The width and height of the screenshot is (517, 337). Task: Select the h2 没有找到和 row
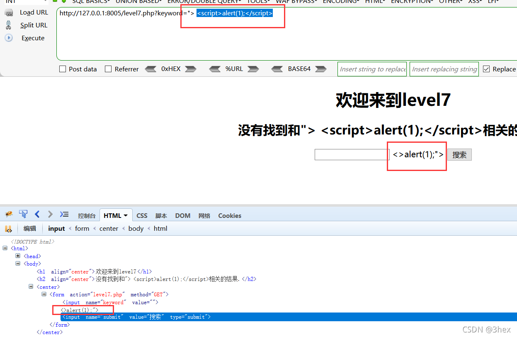pos(146,279)
